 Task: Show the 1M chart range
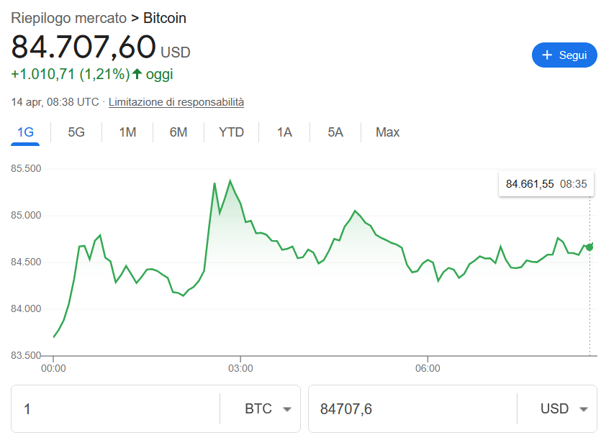point(127,132)
